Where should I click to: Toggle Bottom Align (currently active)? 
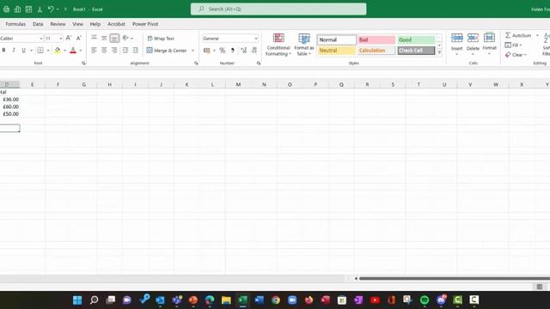click(114, 38)
